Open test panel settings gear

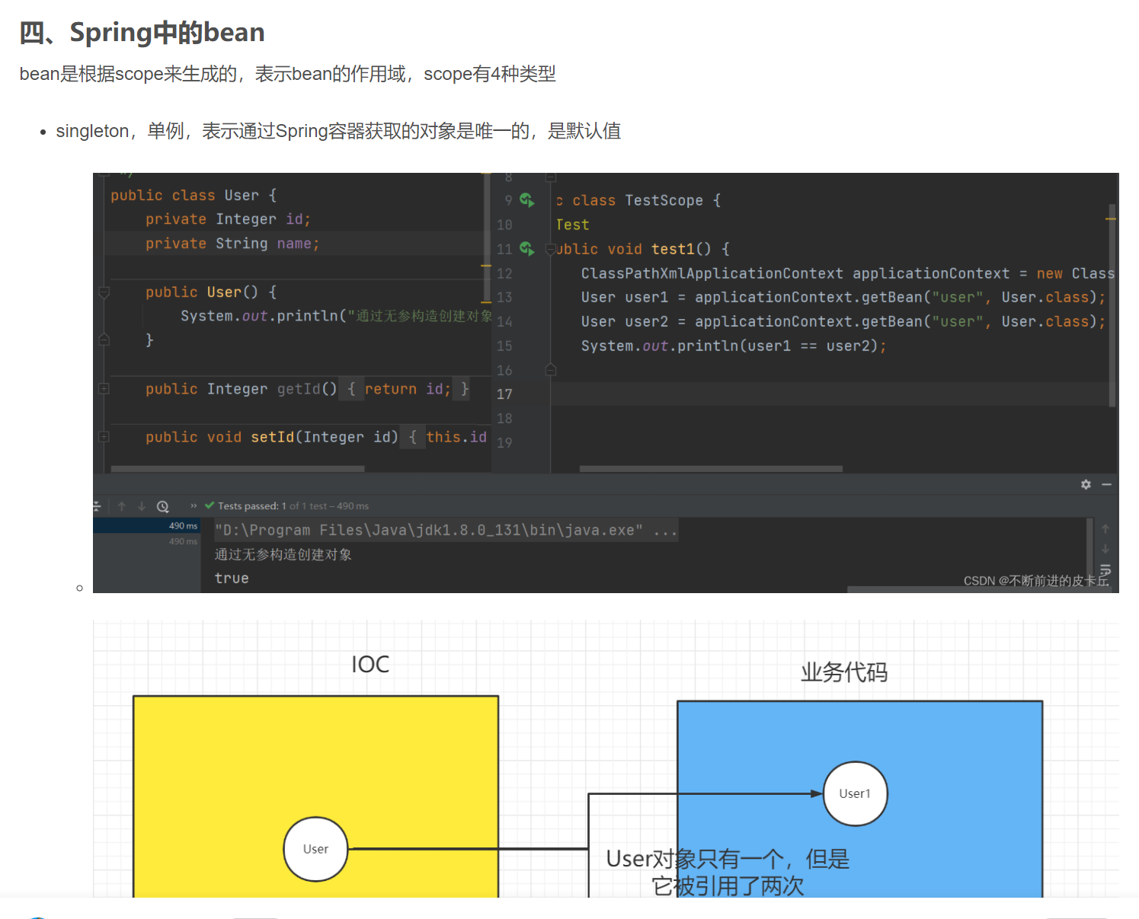click(1086, 485)
